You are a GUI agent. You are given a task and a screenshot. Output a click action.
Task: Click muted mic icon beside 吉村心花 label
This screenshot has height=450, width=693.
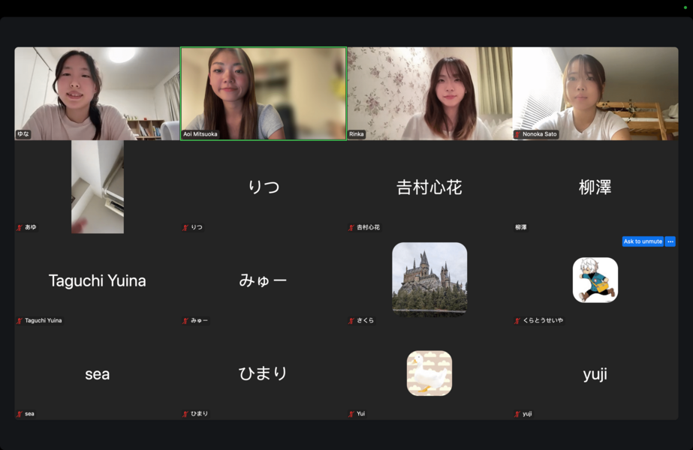click(x=352, y=227)
